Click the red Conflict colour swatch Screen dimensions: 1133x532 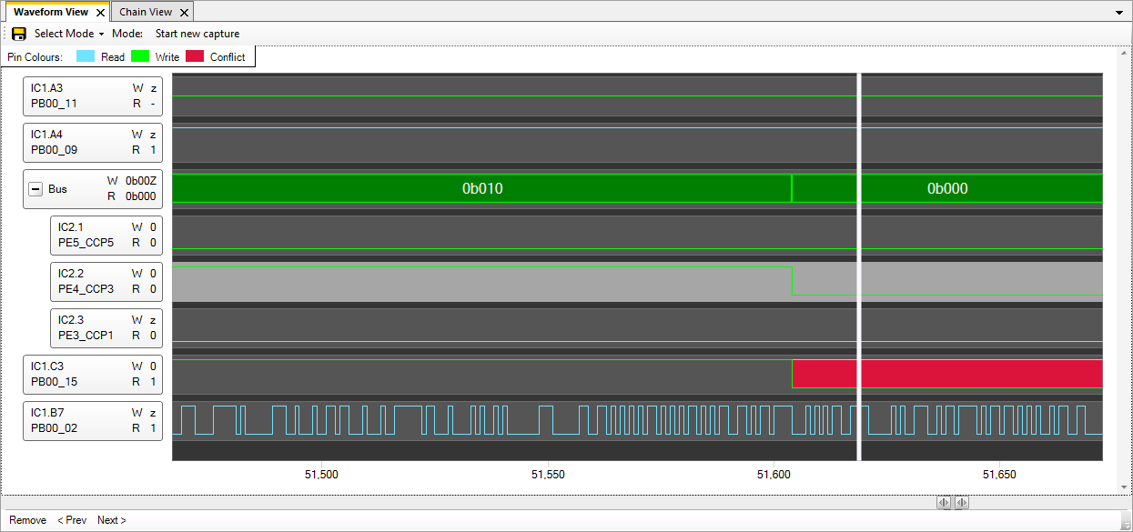pos(195,56)
